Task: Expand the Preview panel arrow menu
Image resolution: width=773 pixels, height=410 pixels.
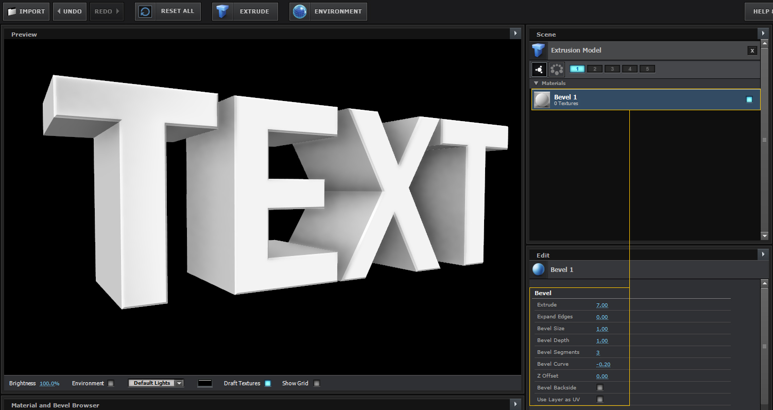Action: coord(516,33)
